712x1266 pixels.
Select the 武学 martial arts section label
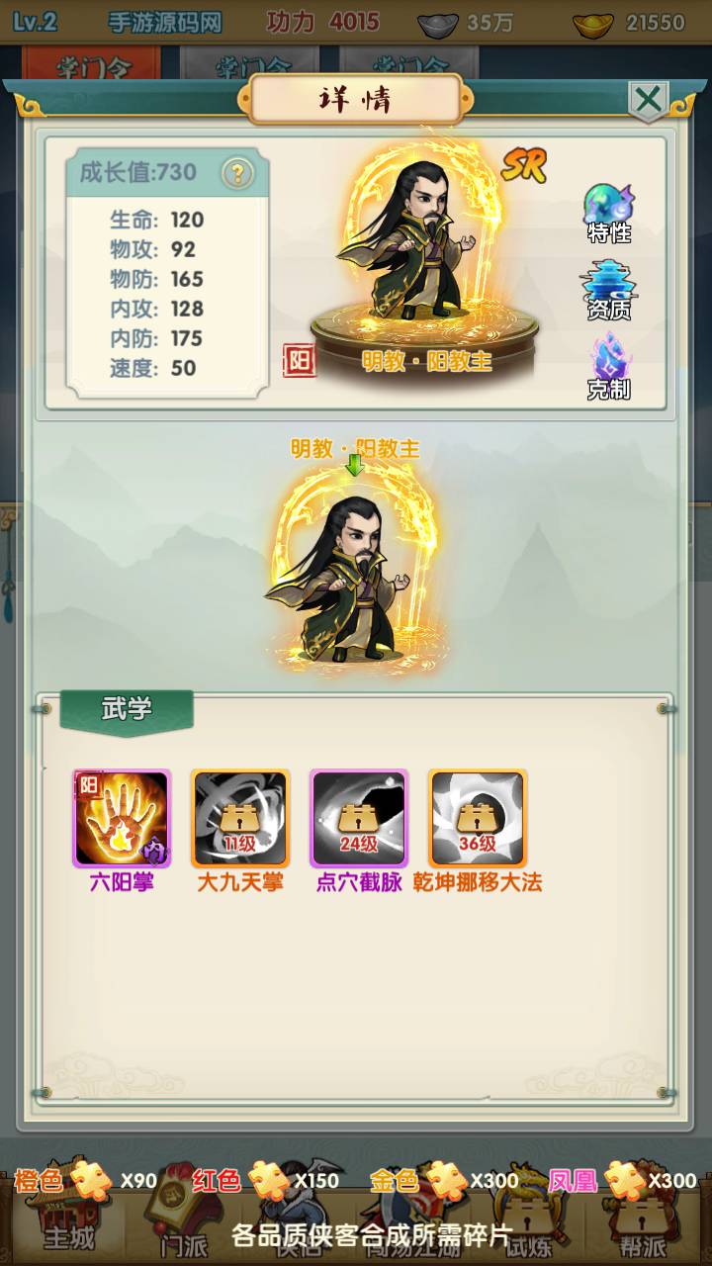pyautogui.click(x=127, y=709)
